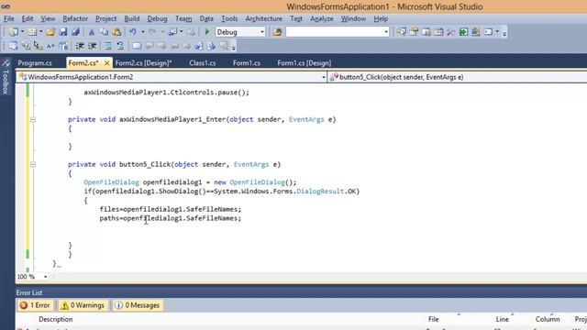Start debugging with the green play icon
Viewport: 587px width, 330px height.
207,32
